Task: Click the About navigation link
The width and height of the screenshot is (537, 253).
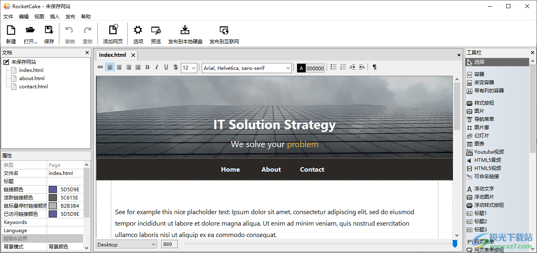Action: pos(271,170)
